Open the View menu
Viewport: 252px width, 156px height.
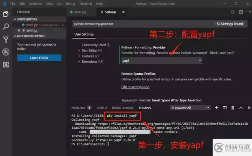coord(50,4)
